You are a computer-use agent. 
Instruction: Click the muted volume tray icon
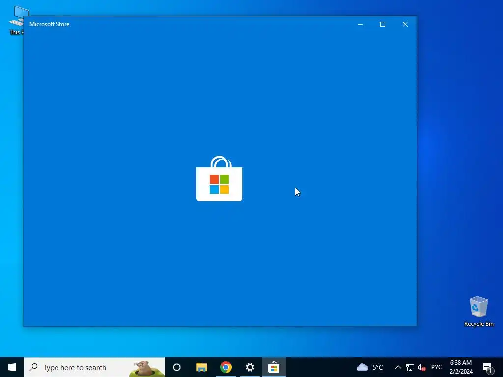click(x=421, y=367)
